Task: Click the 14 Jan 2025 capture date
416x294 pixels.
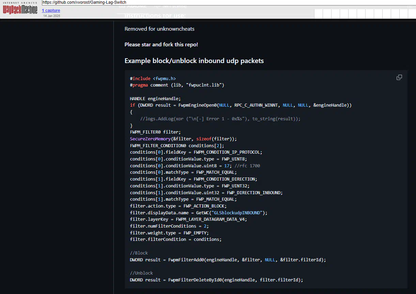Action: [x=51, y=16]
